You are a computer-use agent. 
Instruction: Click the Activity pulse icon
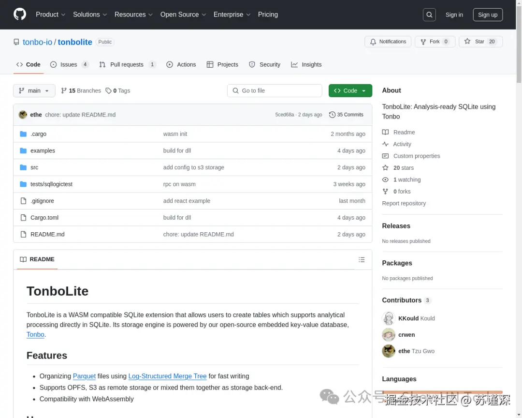tap(385, 144)
